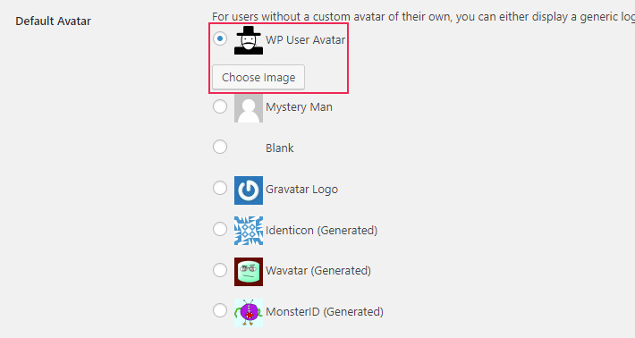635x338 pixels.
Task: Click the WP User Avatar hat-man icon
Action: [x=249, y=40]
